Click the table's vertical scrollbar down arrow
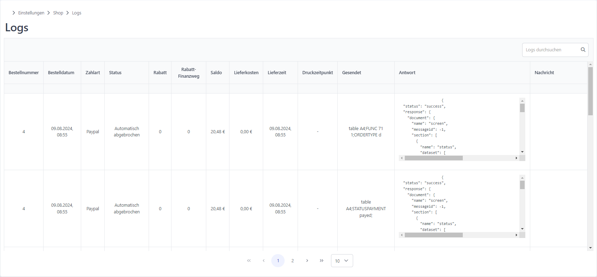Viewport: 597px width, 277px height. tap(590, 248)
